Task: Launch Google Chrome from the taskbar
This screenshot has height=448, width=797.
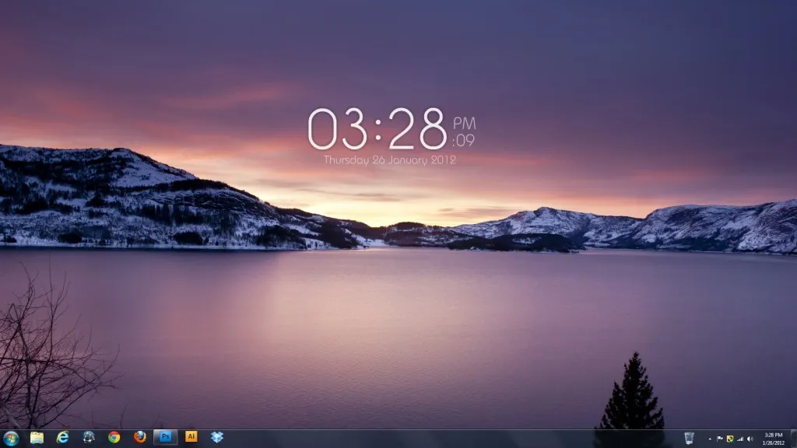Action: (x=114, y=437)
